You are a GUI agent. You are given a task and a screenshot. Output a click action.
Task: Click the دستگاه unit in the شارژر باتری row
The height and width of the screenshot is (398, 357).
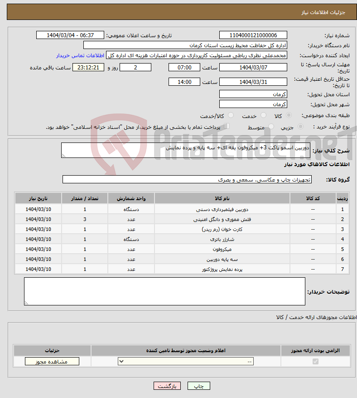(x=131, y=239)
